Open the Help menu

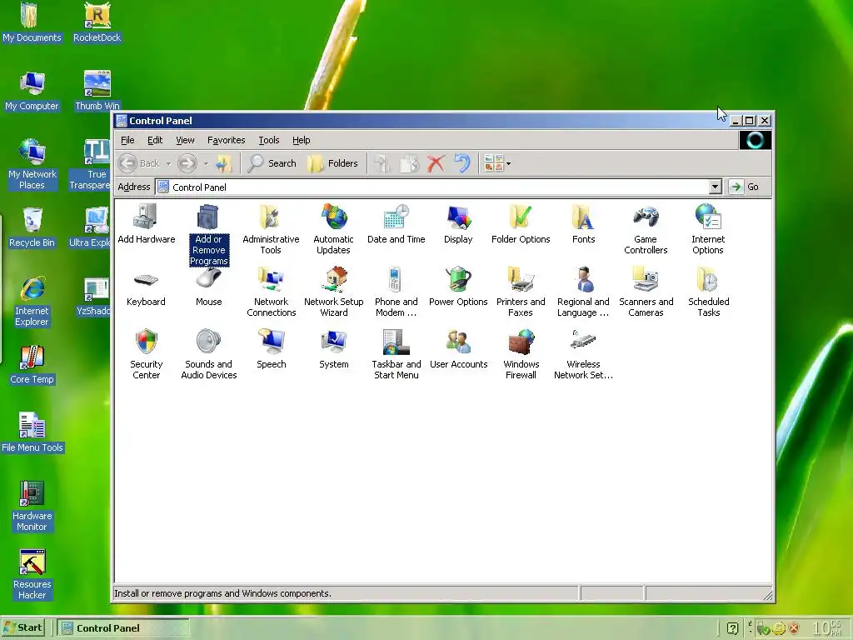pos(301,140)
